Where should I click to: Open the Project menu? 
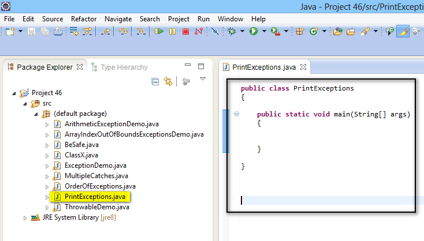(178, 19)
